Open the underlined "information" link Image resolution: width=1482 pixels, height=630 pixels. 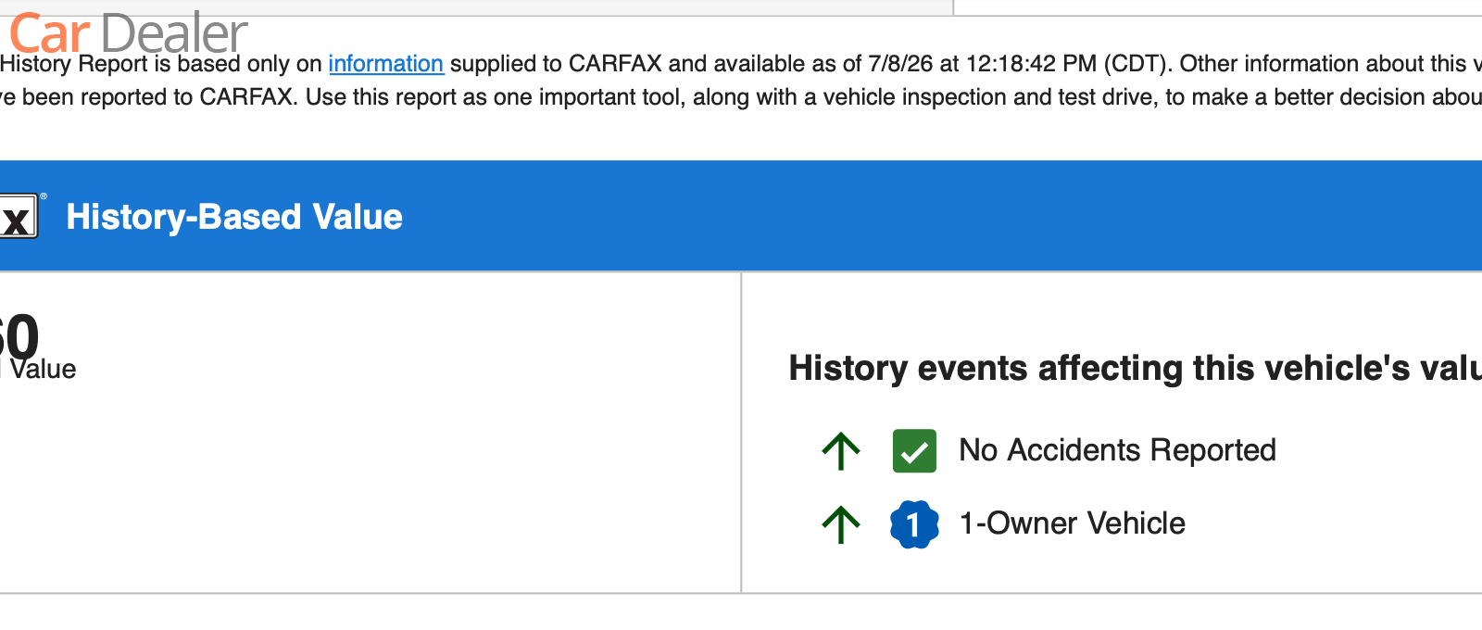(x=385, y=64)
